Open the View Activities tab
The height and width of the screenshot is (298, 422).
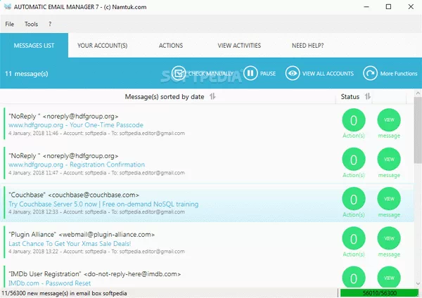(239, 46)
